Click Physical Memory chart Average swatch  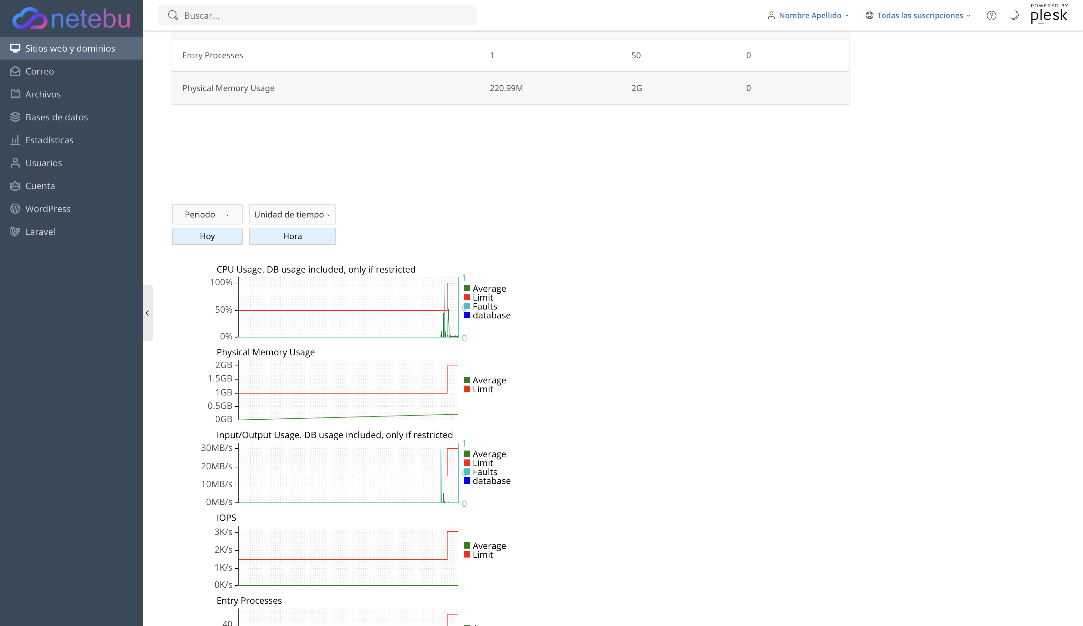pyautogui.click(x=467, y=380)
